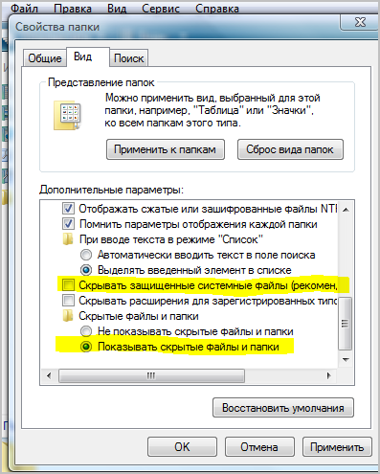
Task: Click the settings list scroll-down arrow
Action: click(x=346, y=360)
